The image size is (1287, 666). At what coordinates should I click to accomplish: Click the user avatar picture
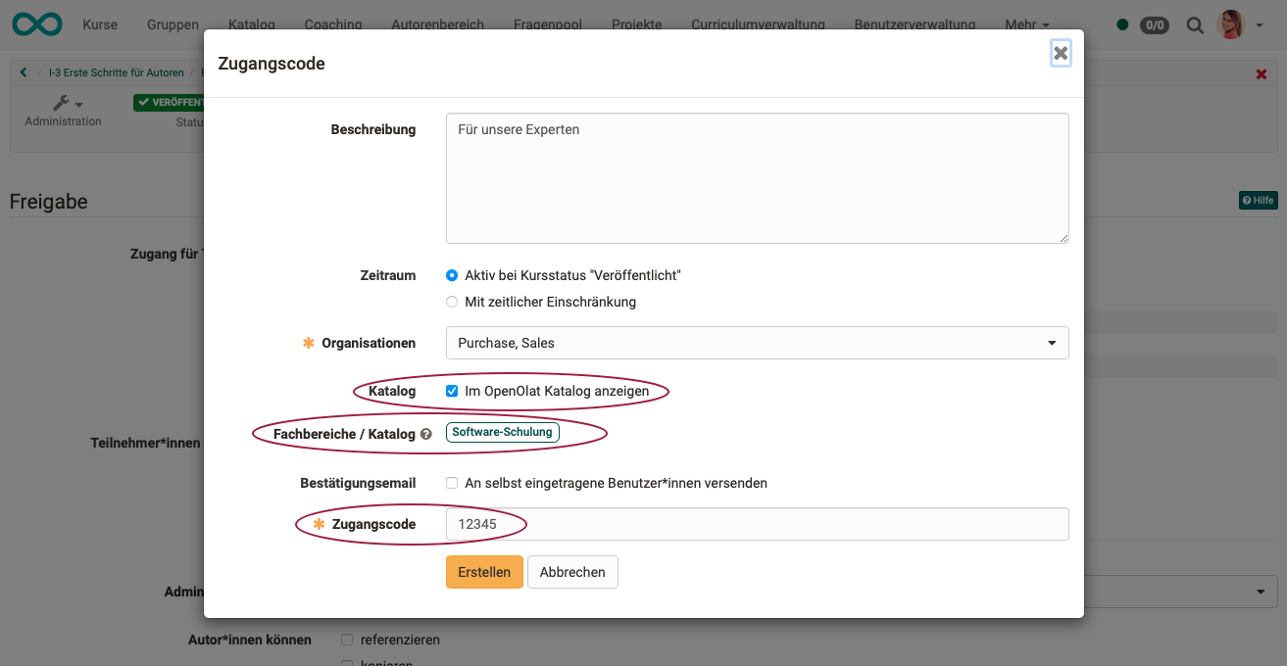tap(1230, 24)
